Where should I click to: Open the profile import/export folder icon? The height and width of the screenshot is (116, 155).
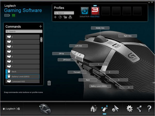click(x=65, y=17)
